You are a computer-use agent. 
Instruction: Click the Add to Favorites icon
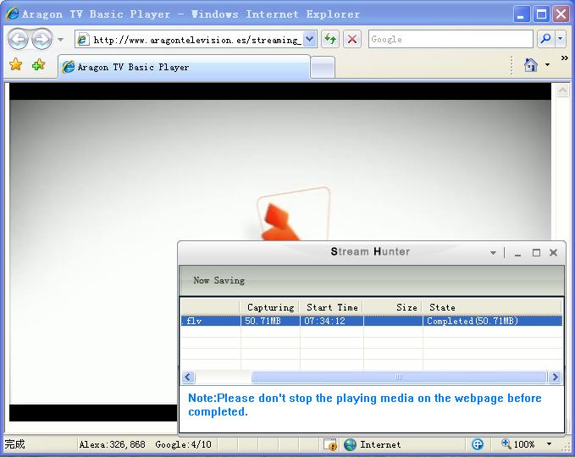point(38,65)
